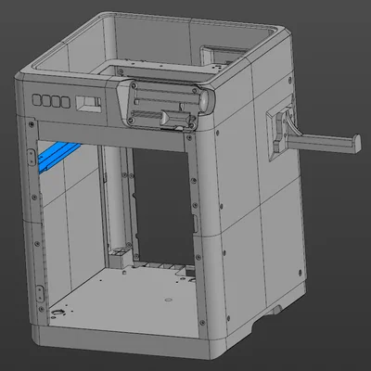Click the spool holder arm protruding from side
371x371 pixels.
pyautogui.click(x=325, y=143)
